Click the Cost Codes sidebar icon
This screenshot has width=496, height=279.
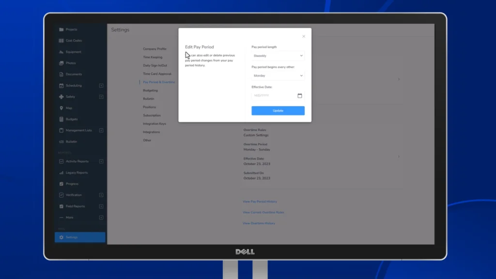pos(62,41)
